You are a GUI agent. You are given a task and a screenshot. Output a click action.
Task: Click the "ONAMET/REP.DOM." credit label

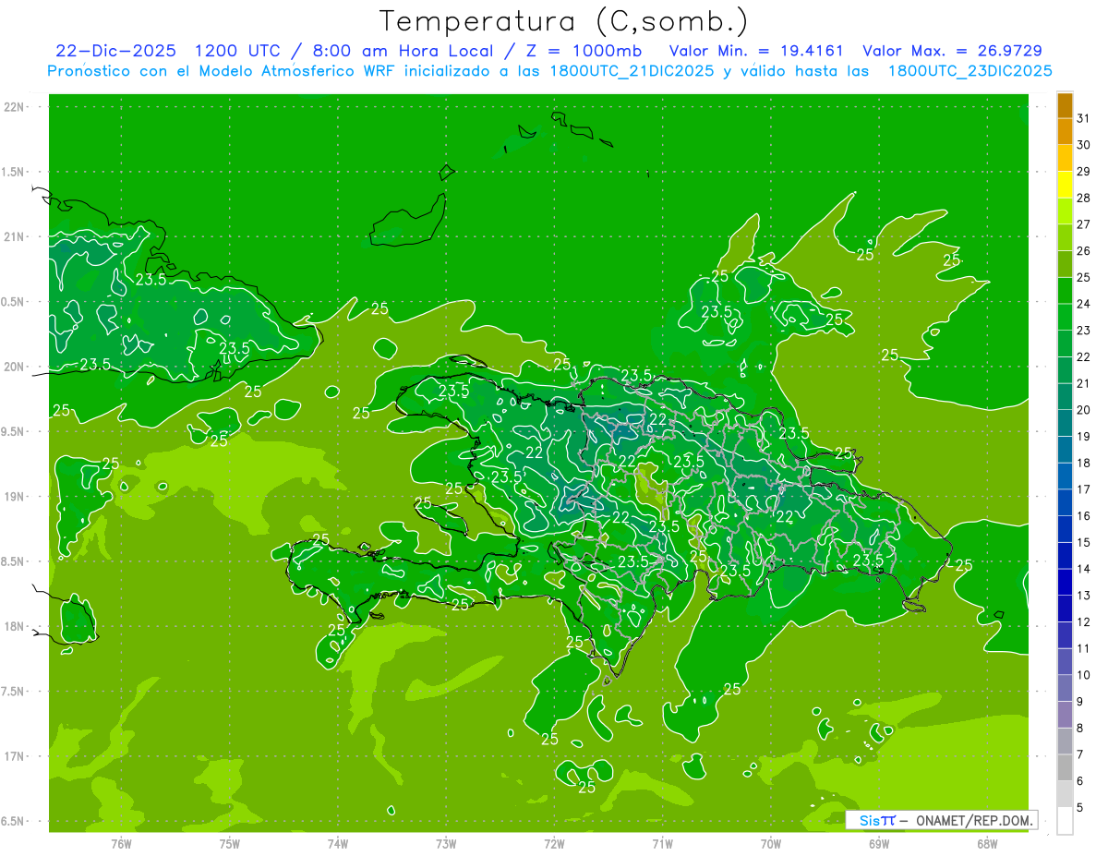point(974,820)
